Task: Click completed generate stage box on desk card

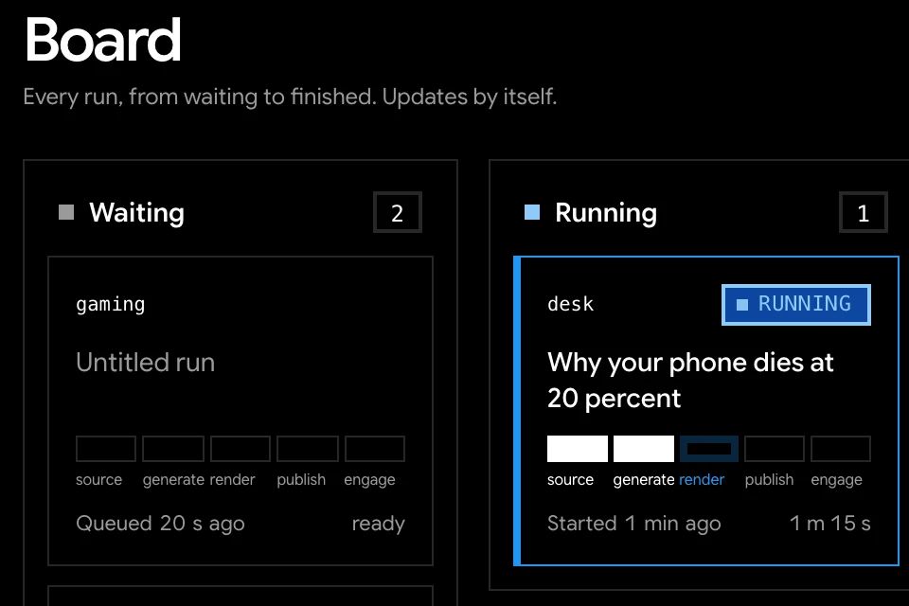Action: coord(644,449)
